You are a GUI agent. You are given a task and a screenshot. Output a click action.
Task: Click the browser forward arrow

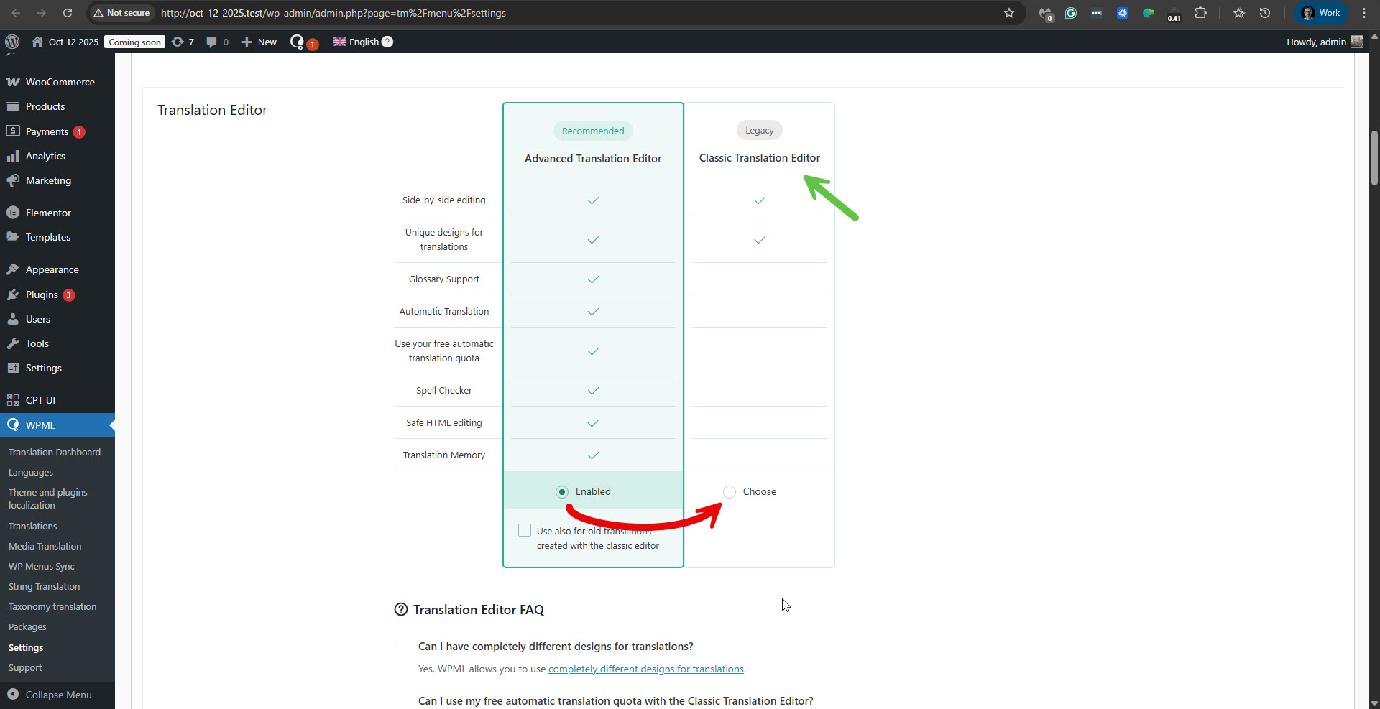tap(42, 13)
